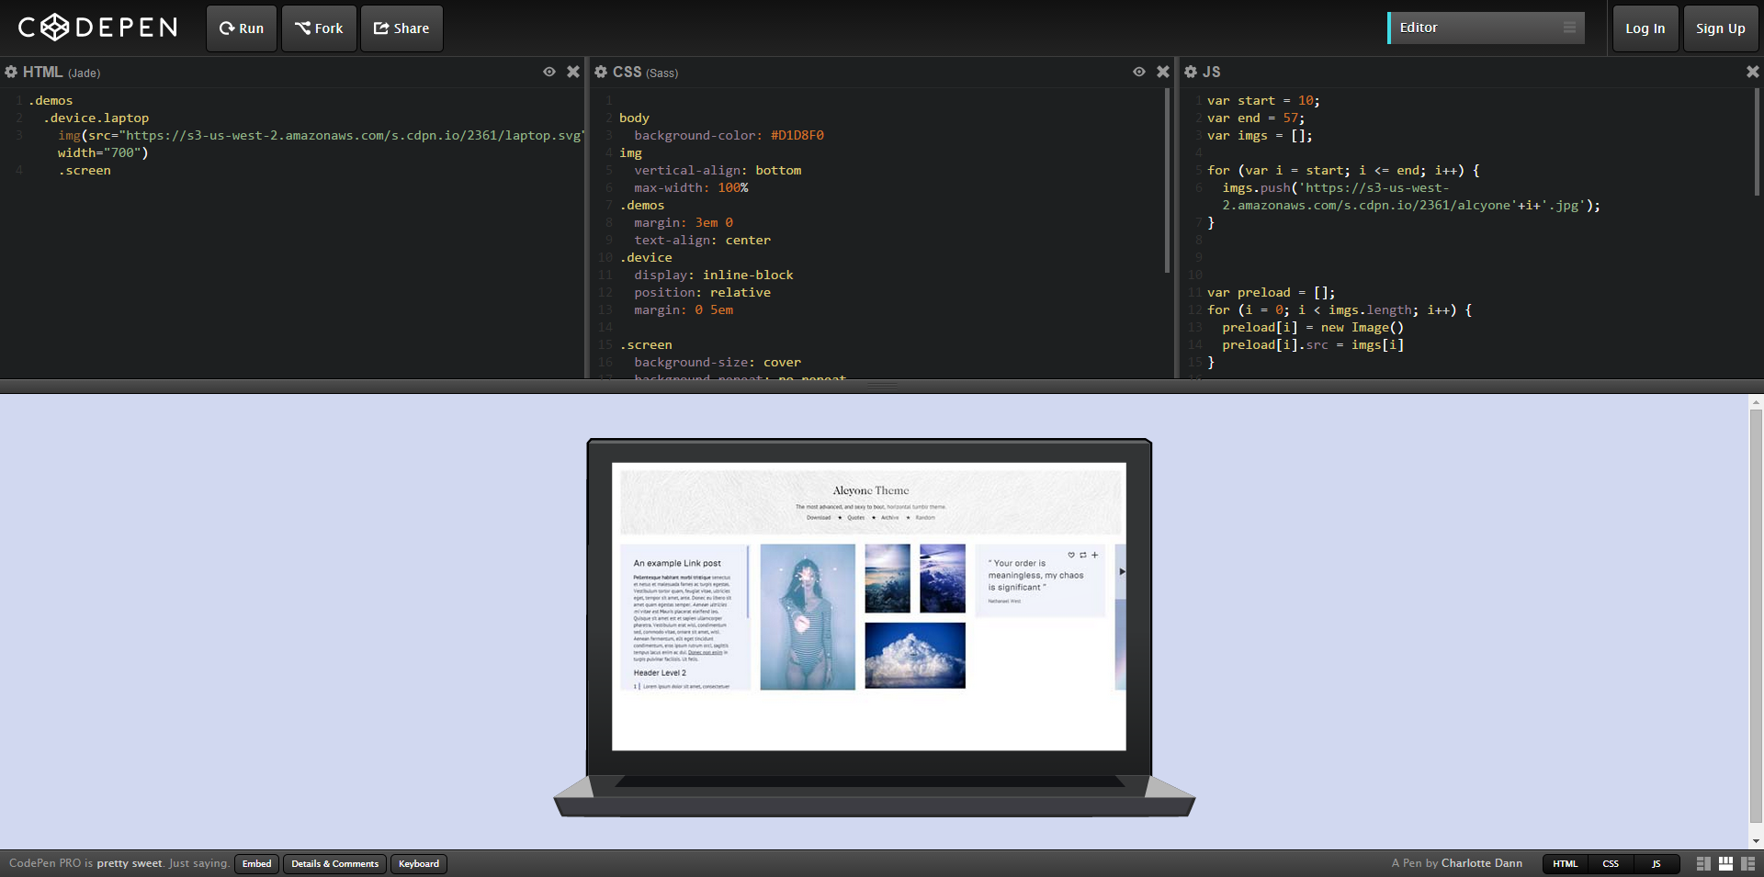Screen dimensions: 1764x877
Task: Click 'preload[i] = new Image()' in JS
Action: (1313, 327)
